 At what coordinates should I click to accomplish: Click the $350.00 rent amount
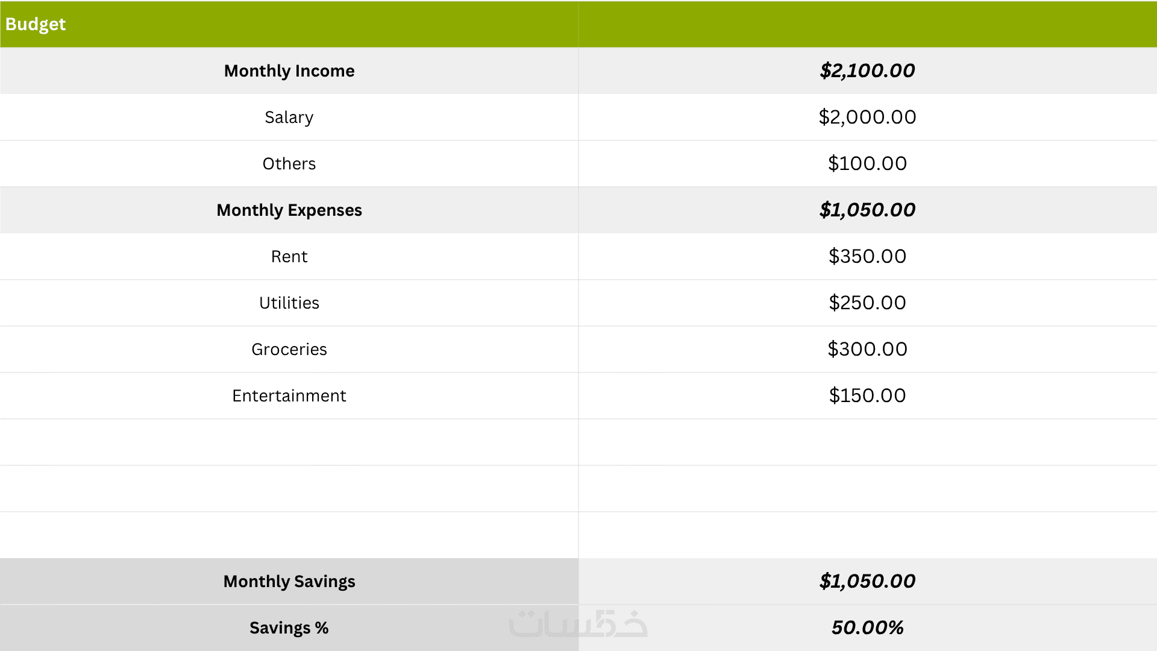pos(867,256)
